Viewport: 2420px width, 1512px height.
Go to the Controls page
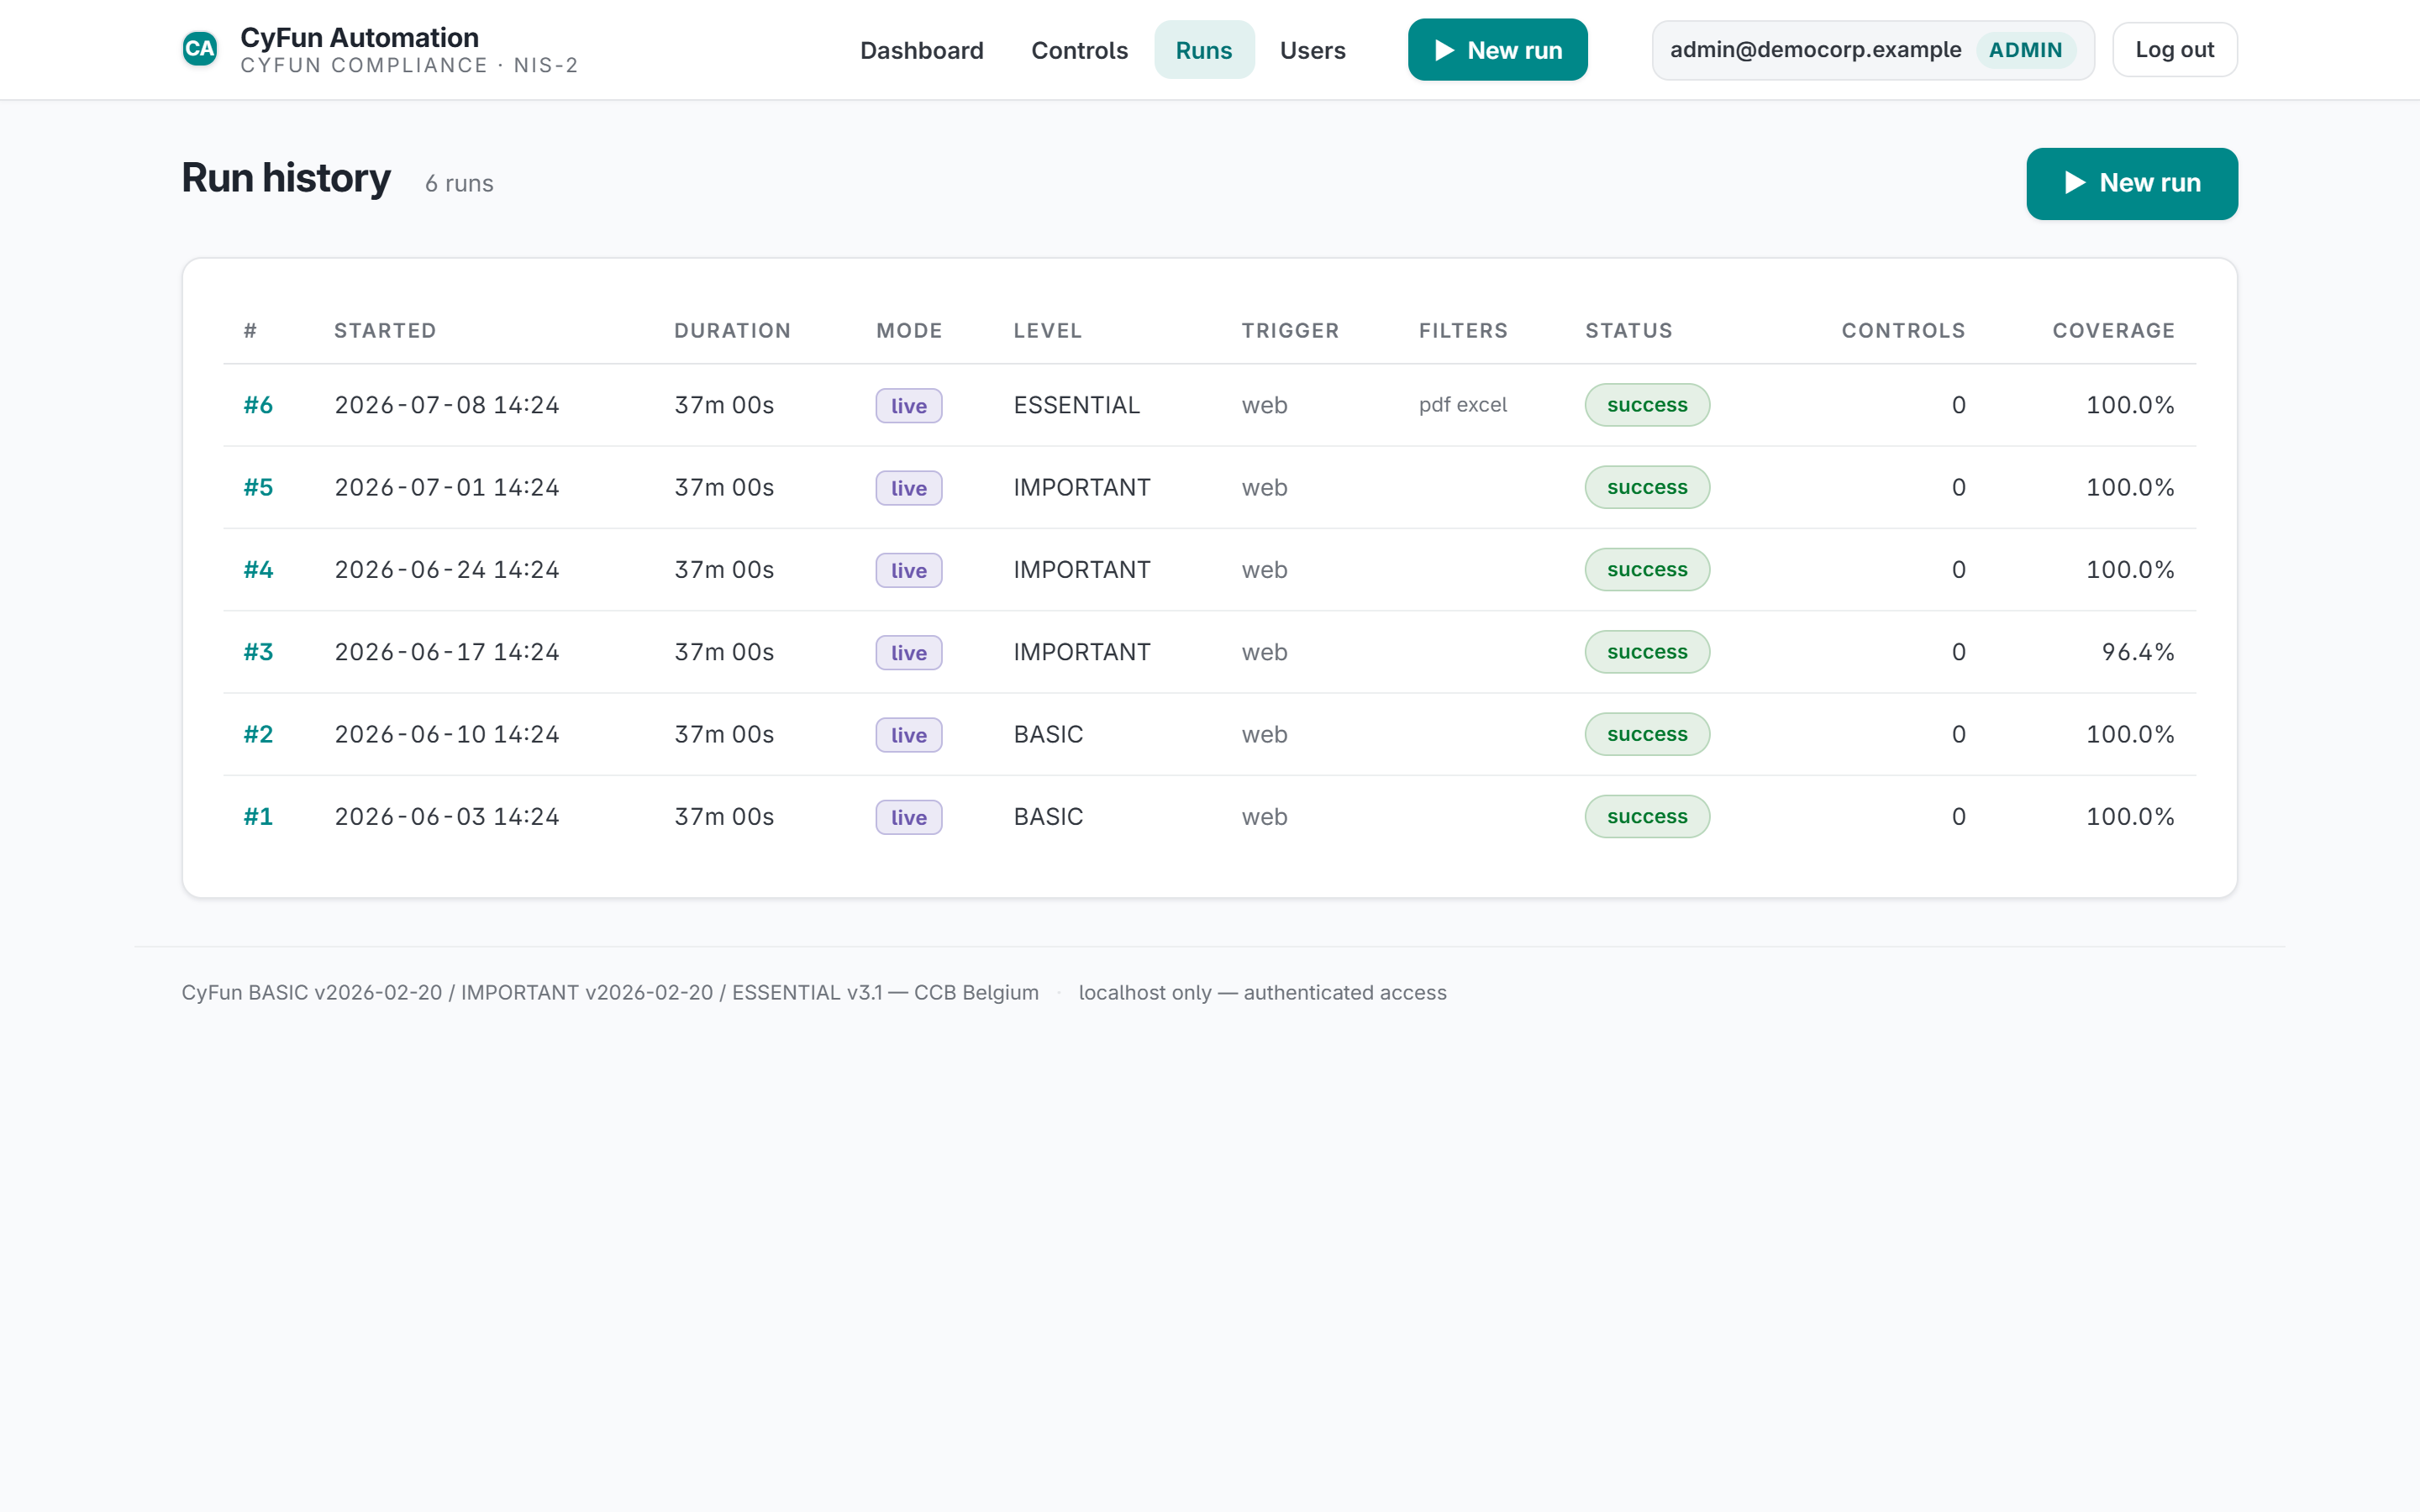click(1079, 50)
